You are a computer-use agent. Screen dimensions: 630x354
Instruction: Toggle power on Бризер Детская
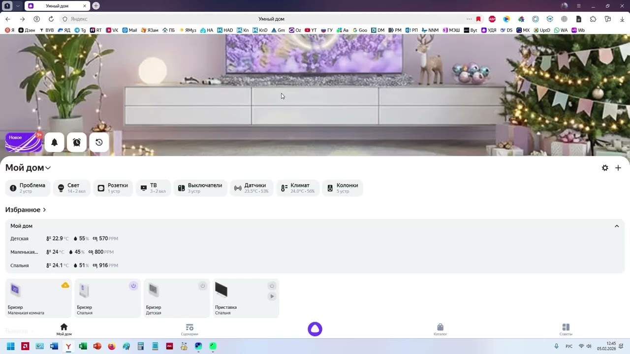202,286
